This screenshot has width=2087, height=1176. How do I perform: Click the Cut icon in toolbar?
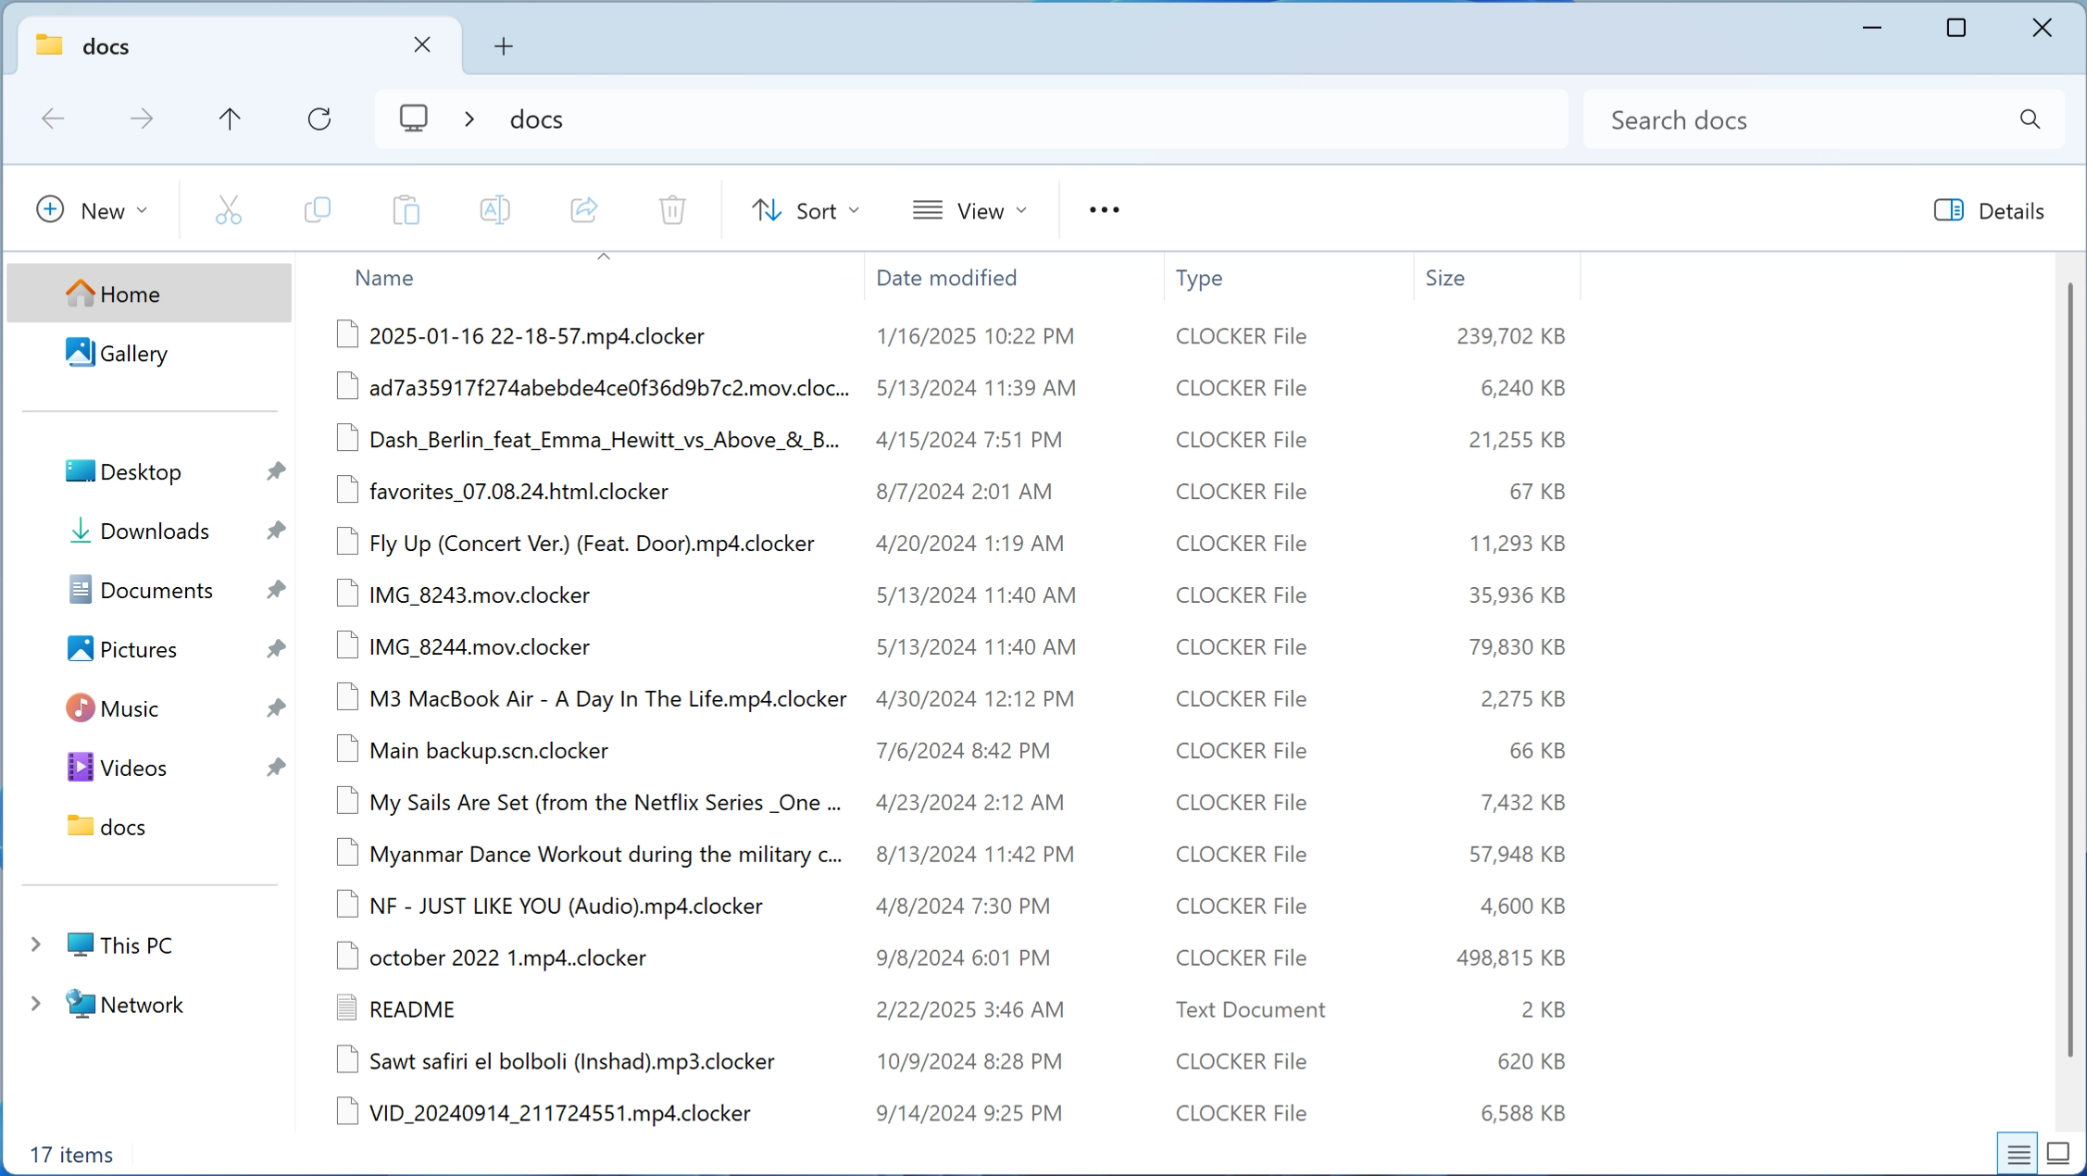(228, 211)
